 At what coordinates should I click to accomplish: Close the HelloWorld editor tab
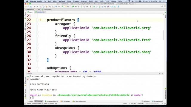pos(45,12)
